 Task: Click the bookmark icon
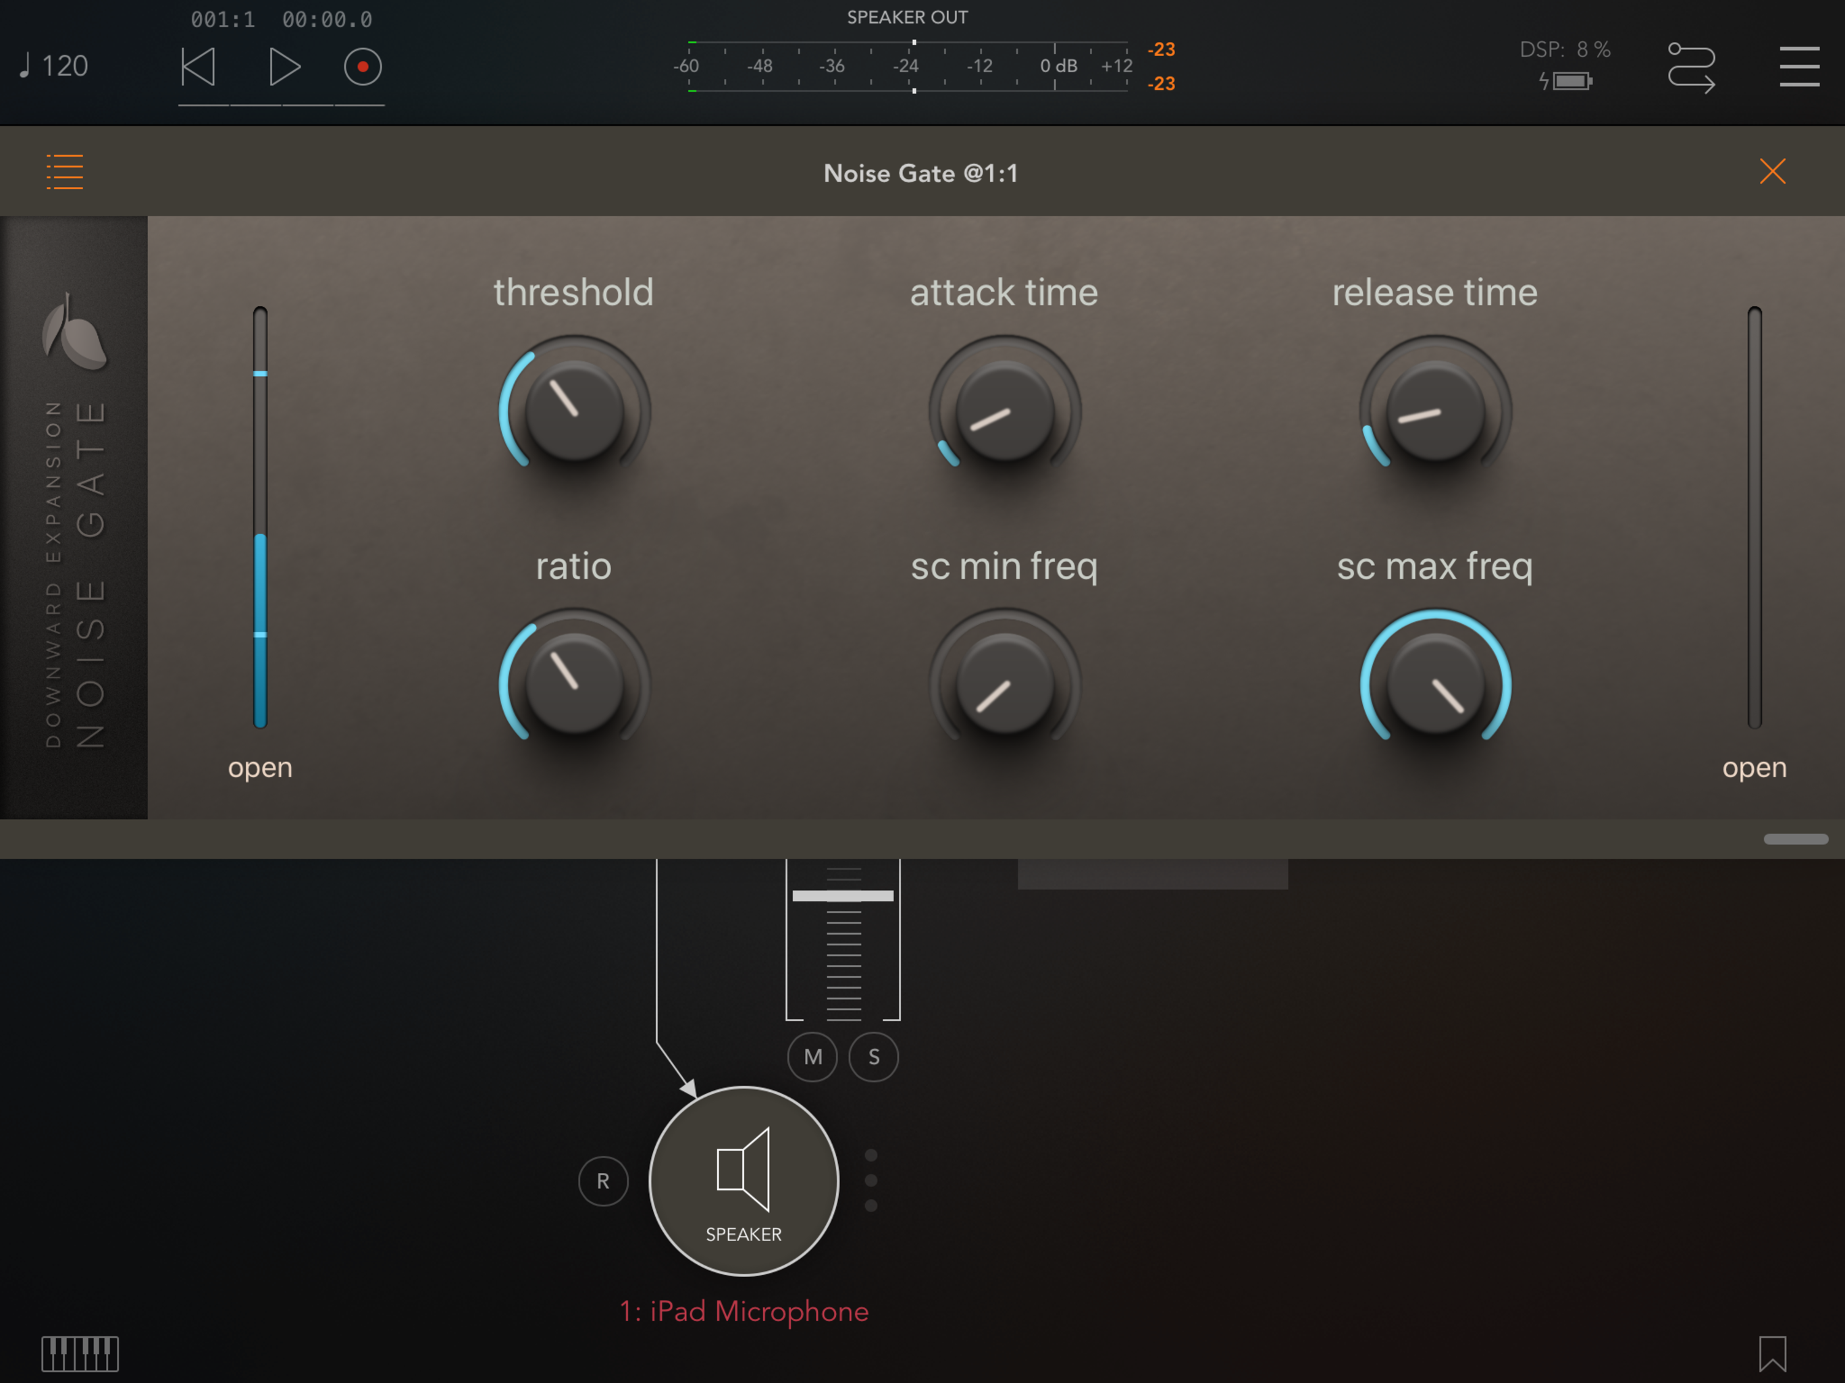[1771, 1353]
